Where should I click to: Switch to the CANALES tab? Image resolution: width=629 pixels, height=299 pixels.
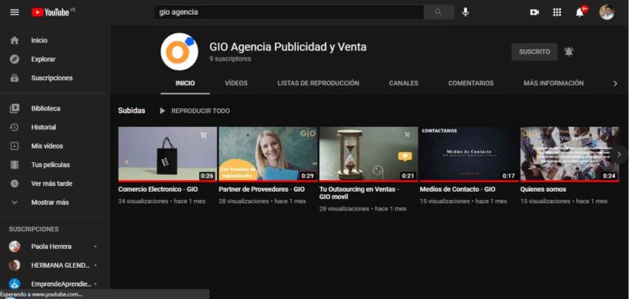tap(404, 84)
